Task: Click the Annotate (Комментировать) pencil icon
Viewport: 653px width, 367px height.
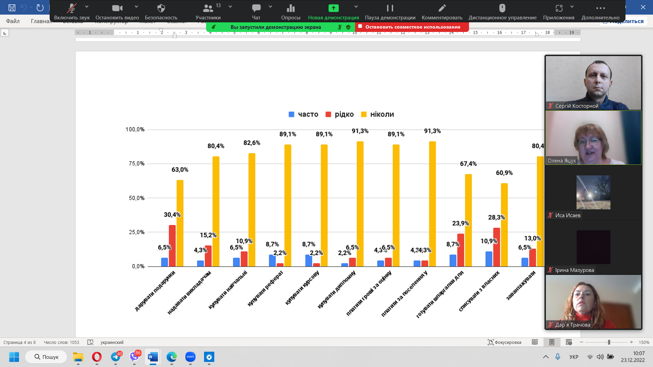Action: [442, 8]
